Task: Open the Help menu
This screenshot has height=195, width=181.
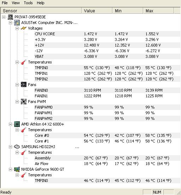Action: [41, 3]
